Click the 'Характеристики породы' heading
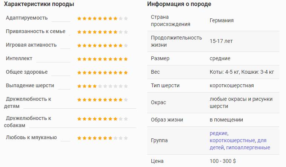Image resolution: width=286 pixels, height=167 pixels. click(x=39, y=4)
